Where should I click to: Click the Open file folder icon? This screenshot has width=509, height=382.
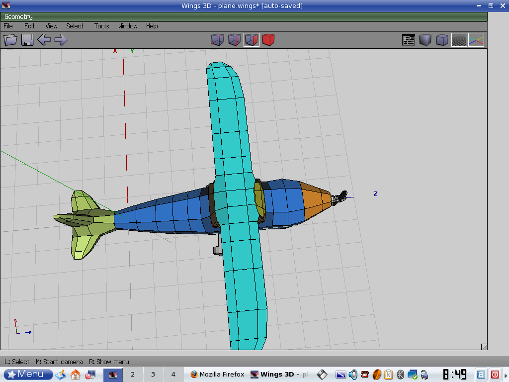tap(10, 40)
